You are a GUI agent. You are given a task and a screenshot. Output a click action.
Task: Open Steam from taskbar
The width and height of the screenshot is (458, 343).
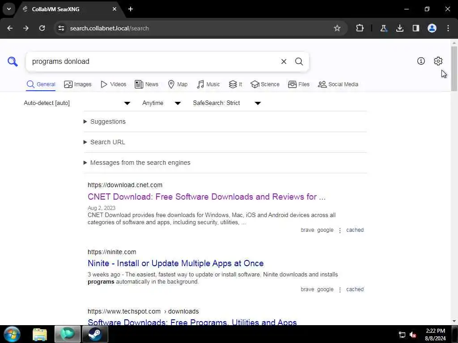[x=95, y=334]
